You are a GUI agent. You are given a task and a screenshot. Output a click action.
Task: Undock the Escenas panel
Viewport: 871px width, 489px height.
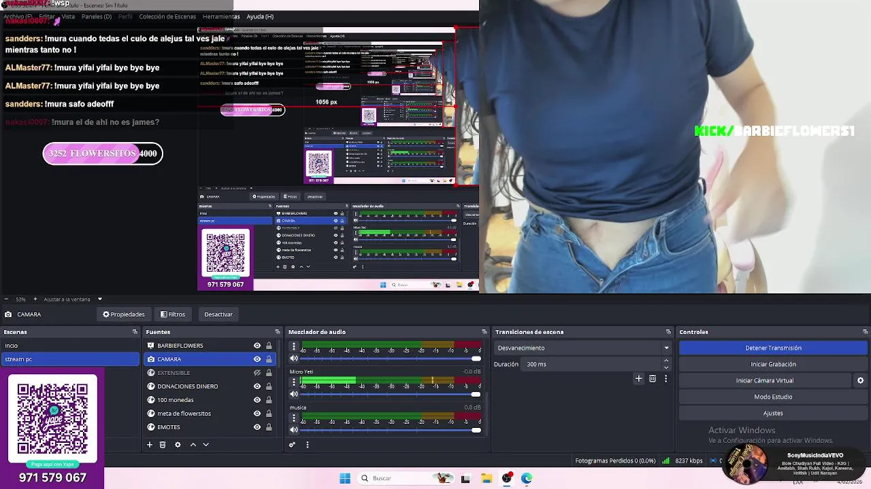coord(135,332)
